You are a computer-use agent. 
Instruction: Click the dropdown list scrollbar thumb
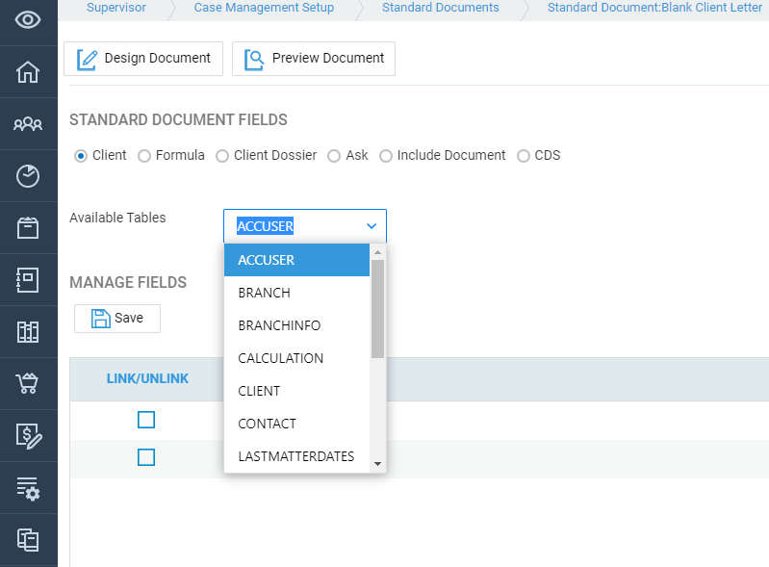pos(377,309)
